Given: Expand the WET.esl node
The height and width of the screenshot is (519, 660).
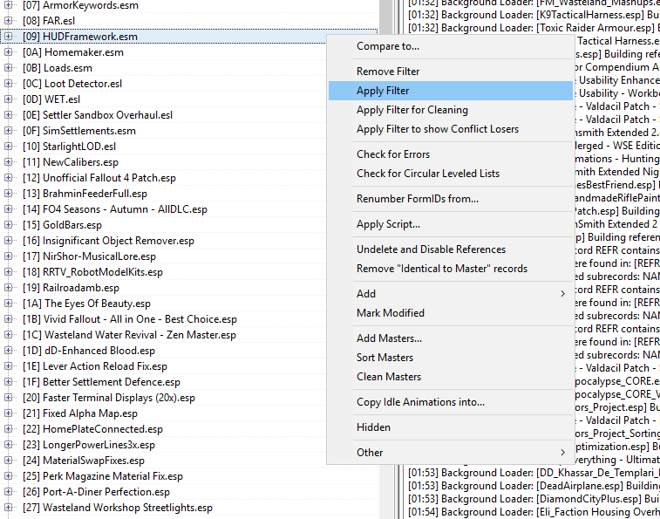Looking at the screenshot, I should (8, 99).
